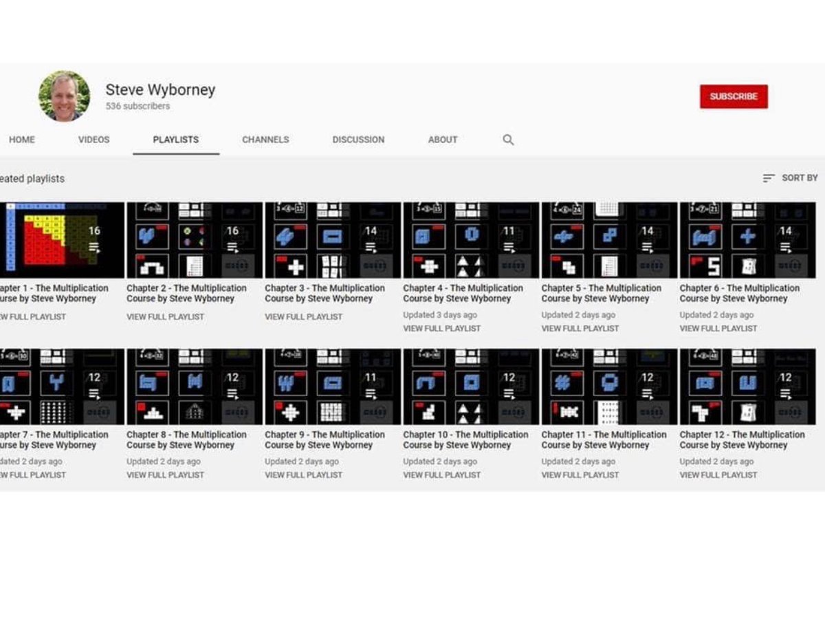The image size is (825, 632).
Task: View full playlist for Chapter 11
Action: click(x=580, y=475)
